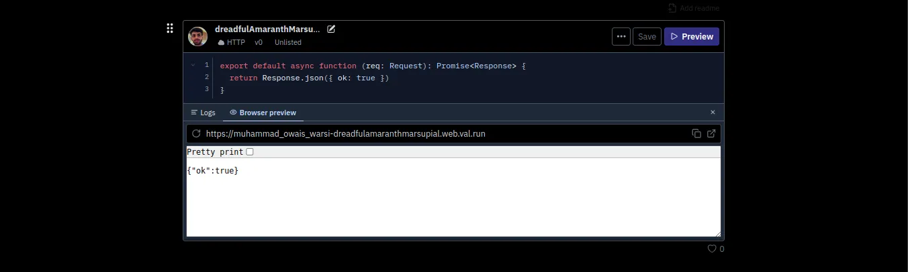Open preview URL in new tab

(x=711, y=133)
